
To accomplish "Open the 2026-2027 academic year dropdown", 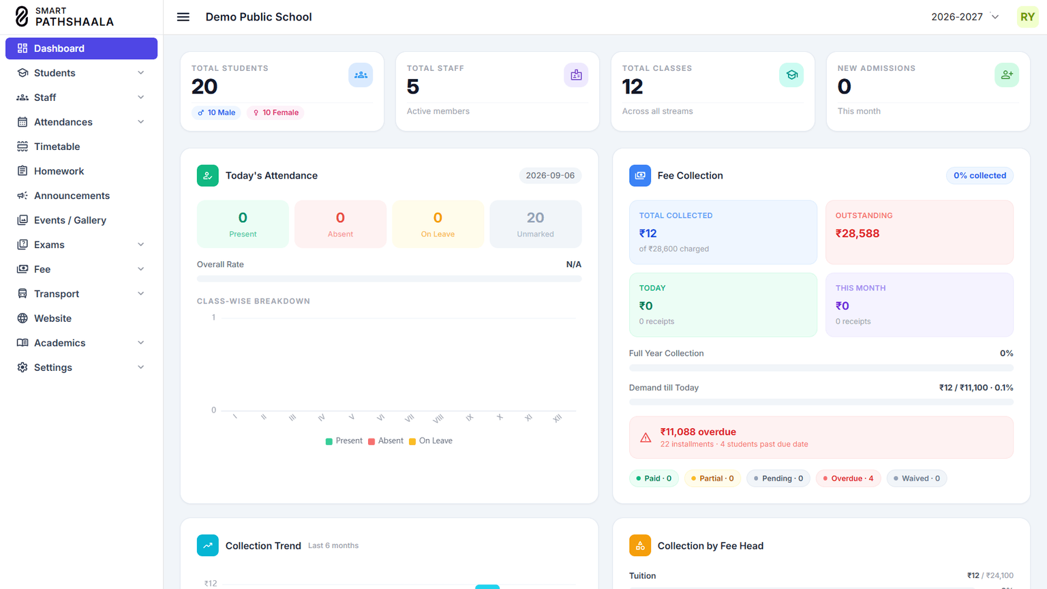I will click(x=965, y=17).
